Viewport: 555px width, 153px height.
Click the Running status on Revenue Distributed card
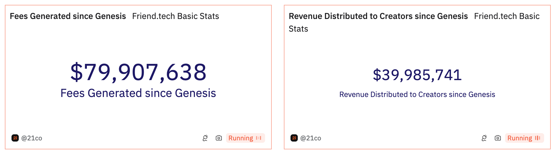point(520,138)
